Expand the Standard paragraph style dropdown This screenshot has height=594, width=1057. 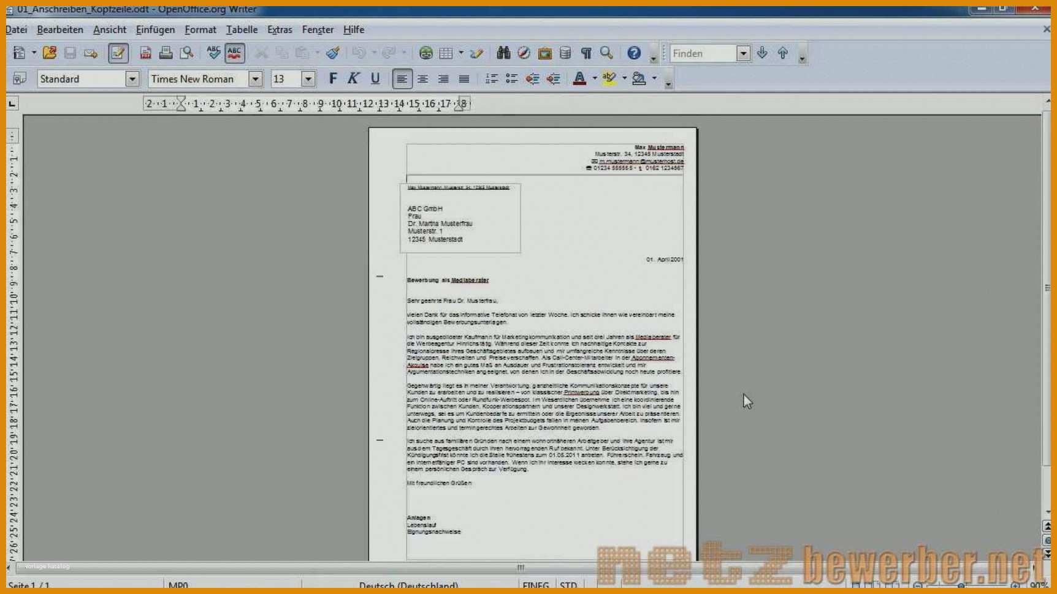click(x=132, y=78)
